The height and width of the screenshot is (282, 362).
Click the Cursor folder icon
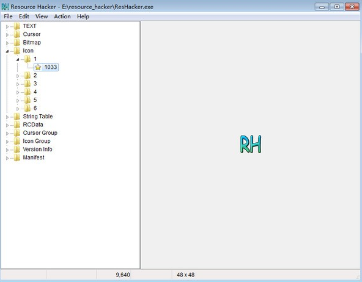17,34
